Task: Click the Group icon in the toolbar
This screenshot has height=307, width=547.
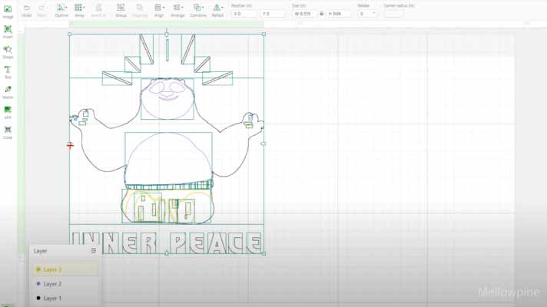Action: coord(121,9)
